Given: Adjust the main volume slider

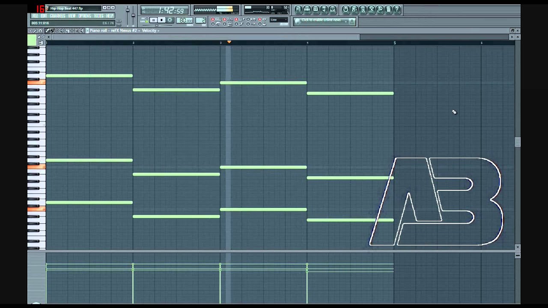Looking at the screenshot, I should pyautogui.click(x=127, y=10).
